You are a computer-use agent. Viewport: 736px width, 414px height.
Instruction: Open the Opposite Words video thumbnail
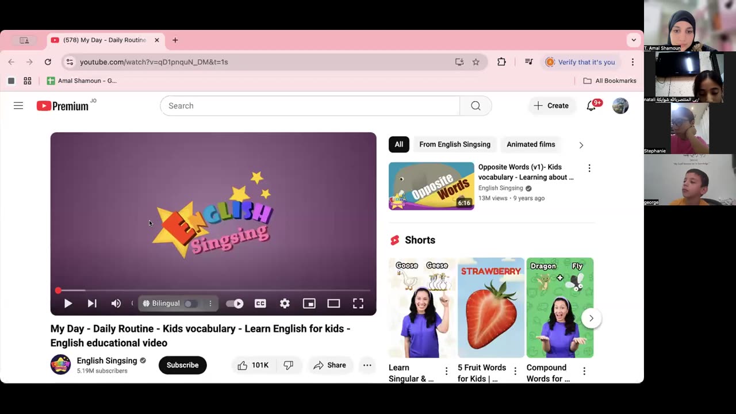click(x=431, y=186)
